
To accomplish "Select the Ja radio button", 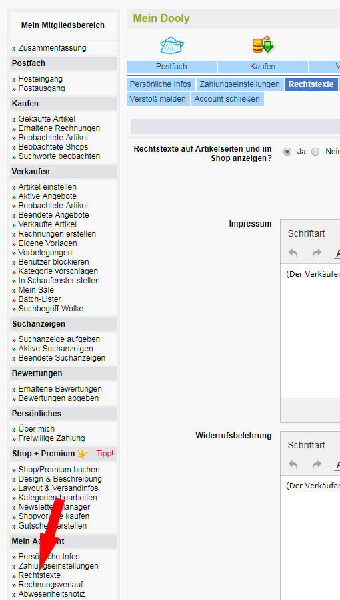I will (287, 152).
